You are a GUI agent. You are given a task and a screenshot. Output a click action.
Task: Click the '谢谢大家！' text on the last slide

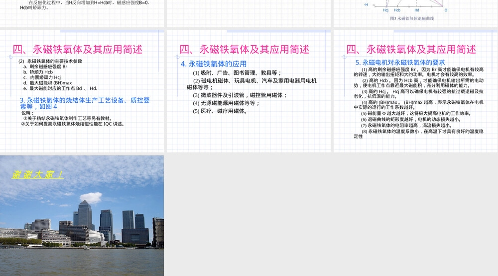pos(37,174)
